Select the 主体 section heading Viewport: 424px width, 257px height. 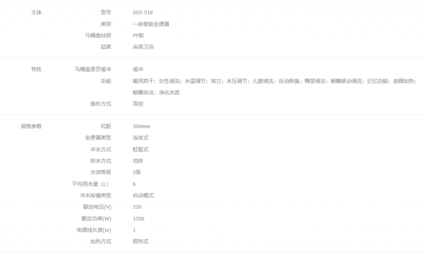[37, 12]
